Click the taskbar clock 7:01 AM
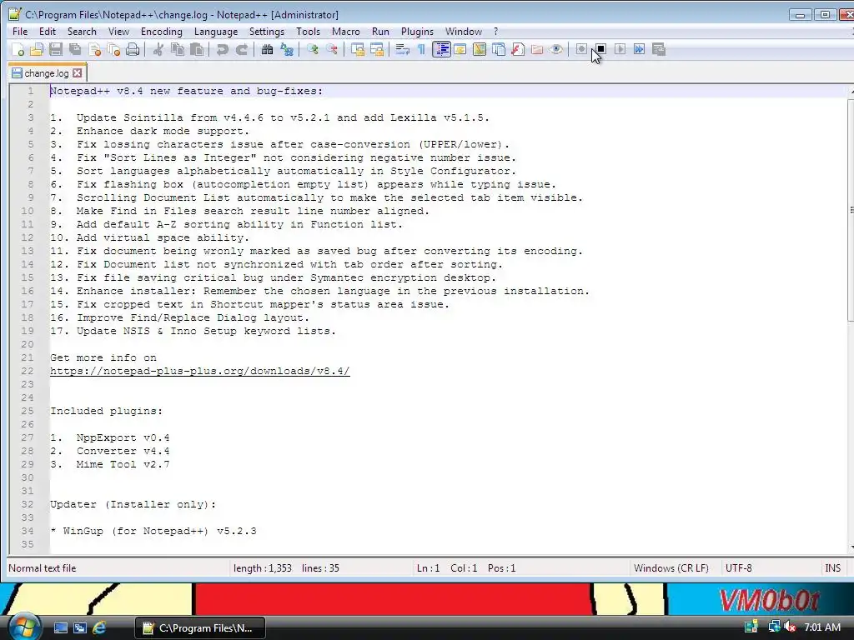Image resolution: width=854 pixels, height=640 pixels. click(x=822, y=627)
